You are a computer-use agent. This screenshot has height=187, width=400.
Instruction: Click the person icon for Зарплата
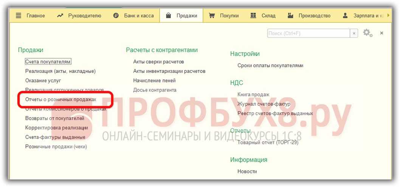[x=345, y=16]
